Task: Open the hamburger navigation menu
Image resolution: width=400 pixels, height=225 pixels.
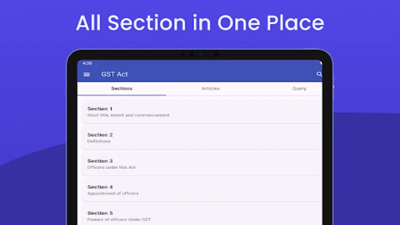Action: pyautogui.click(x=87, y=74)
